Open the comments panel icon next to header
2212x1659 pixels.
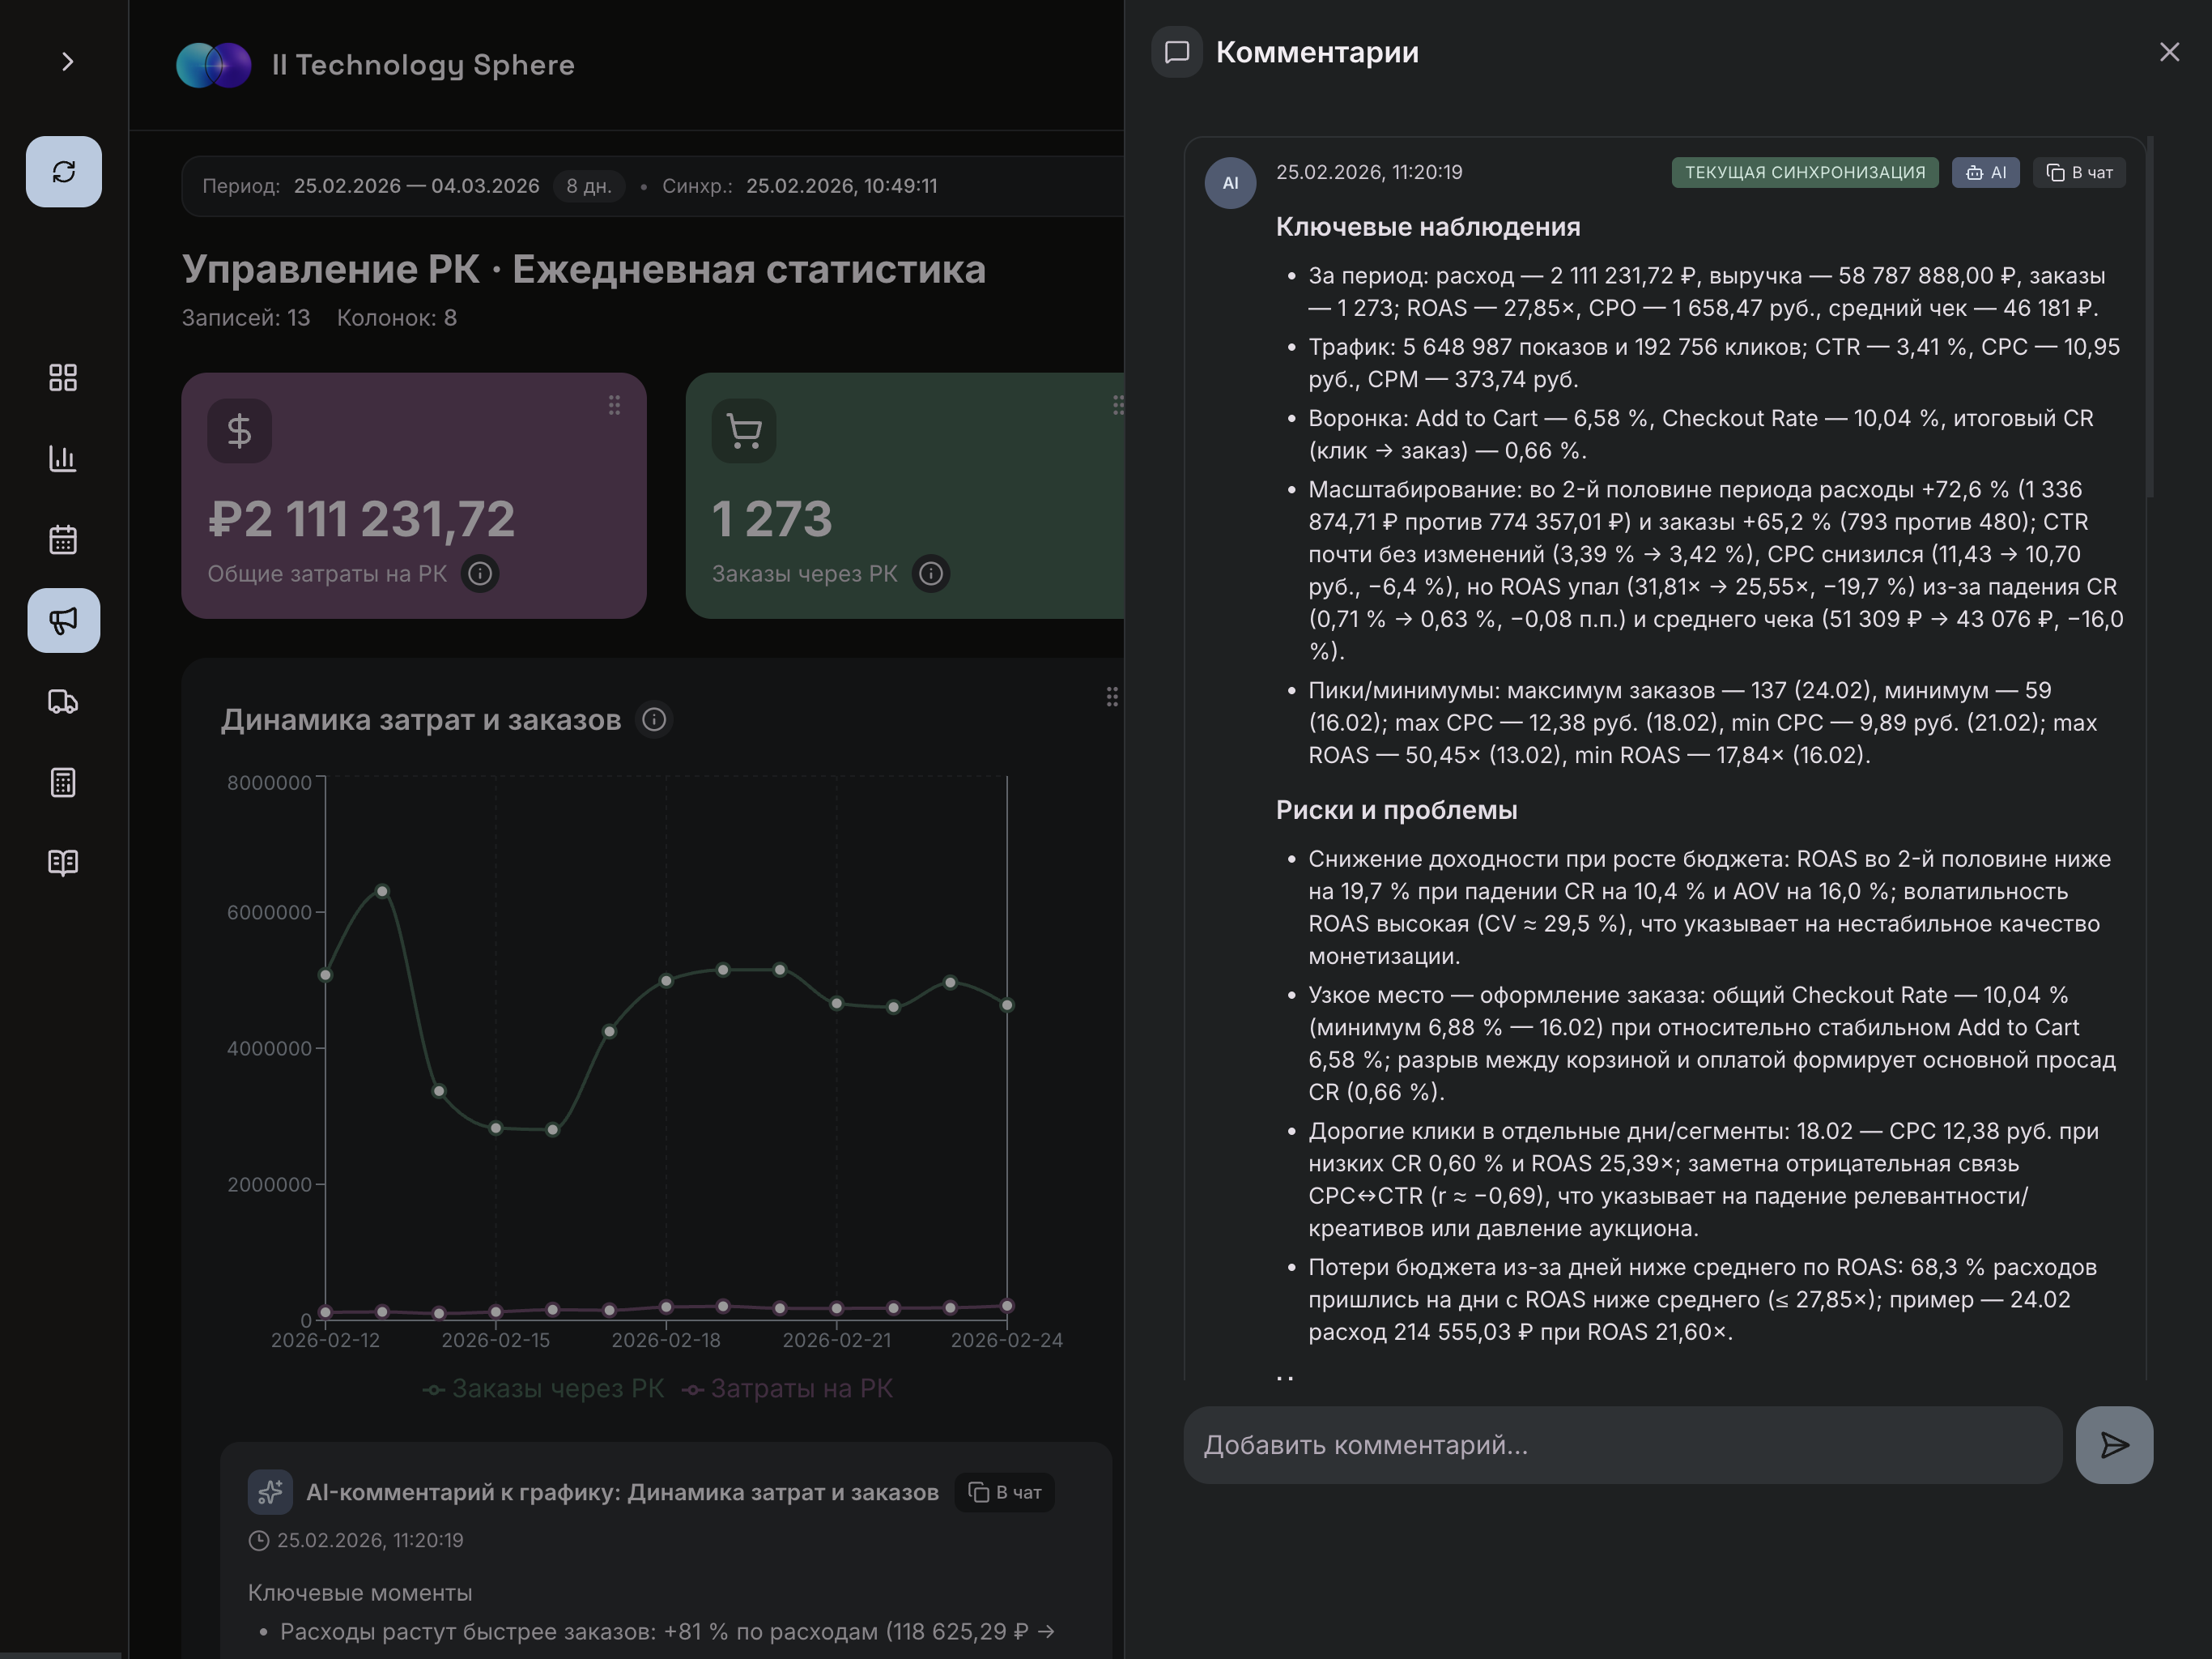pyautogui.click(x=1177, y=53)
